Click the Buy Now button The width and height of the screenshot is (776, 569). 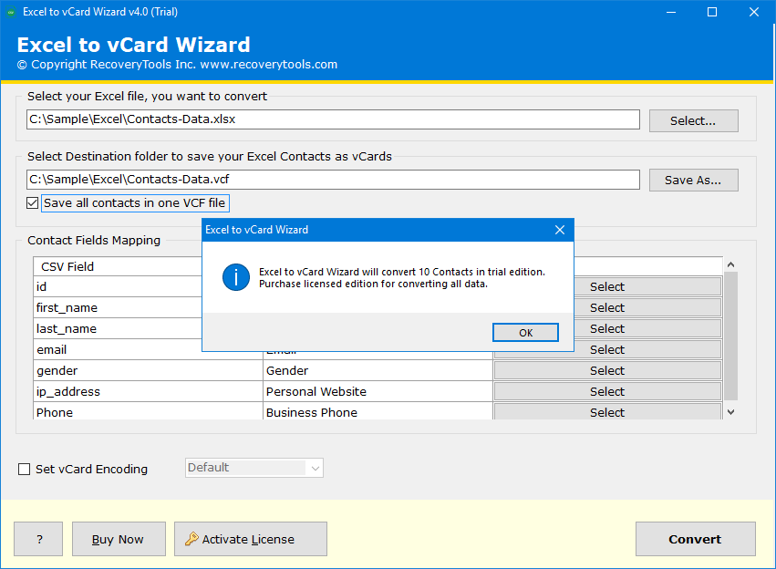[x=119, y=539]
